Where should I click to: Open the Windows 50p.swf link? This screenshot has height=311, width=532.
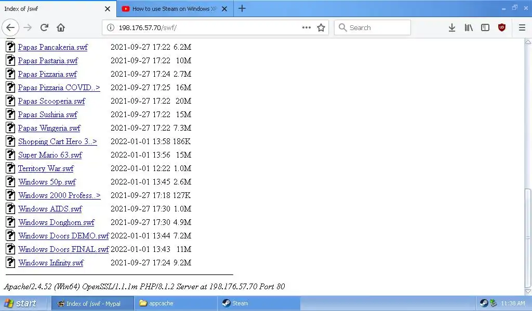47,182
